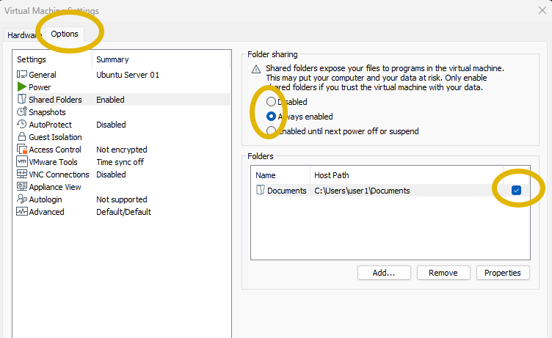The image size is (552, 338).
Task: Click the Add... button
Action: (x=384, y=273)
